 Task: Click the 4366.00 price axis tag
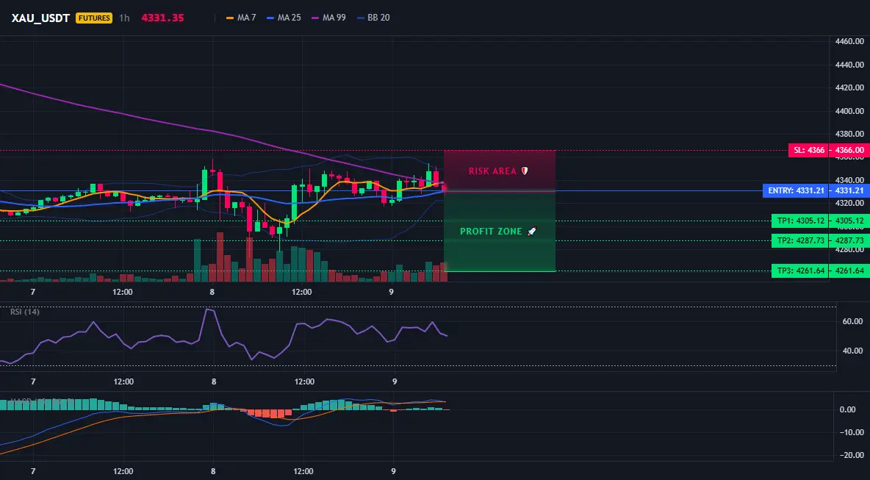(x=849, y=150)
